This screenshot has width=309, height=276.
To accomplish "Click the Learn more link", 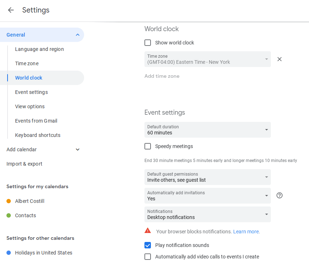I will 246,232.
